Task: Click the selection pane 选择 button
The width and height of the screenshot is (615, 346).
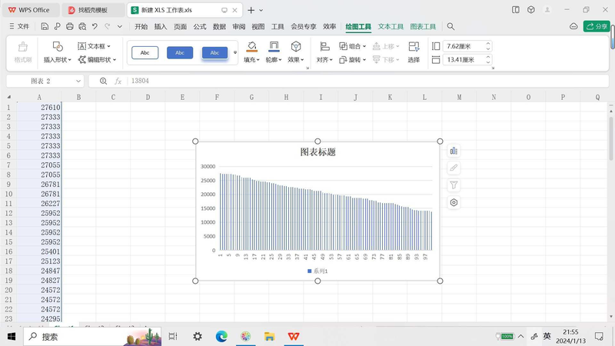Action: click(x=414, y=52)
